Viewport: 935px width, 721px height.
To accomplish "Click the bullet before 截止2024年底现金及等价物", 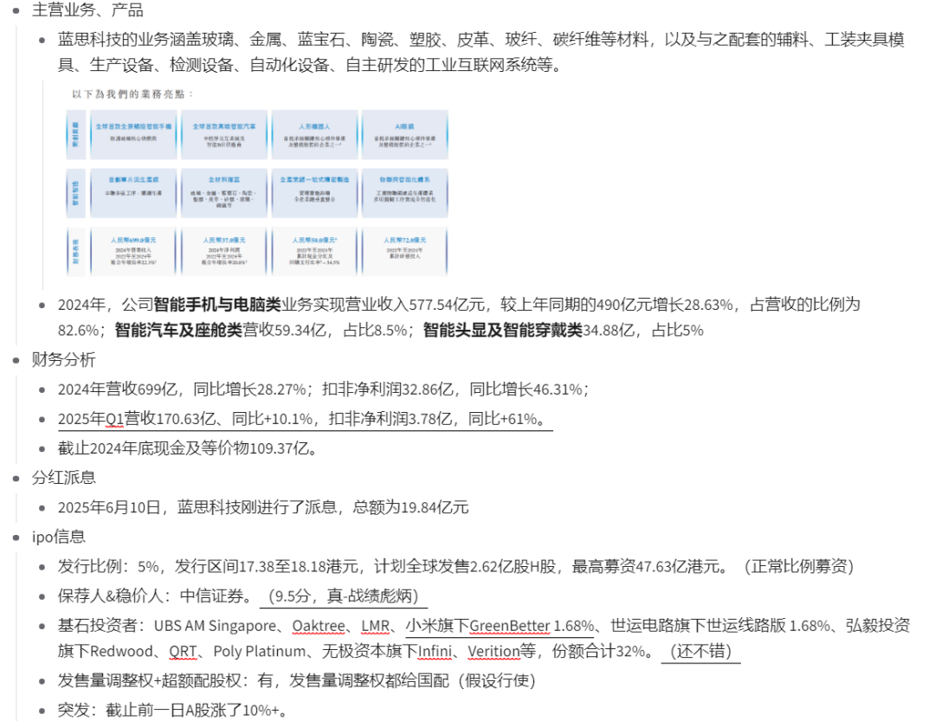I will 42,449.
